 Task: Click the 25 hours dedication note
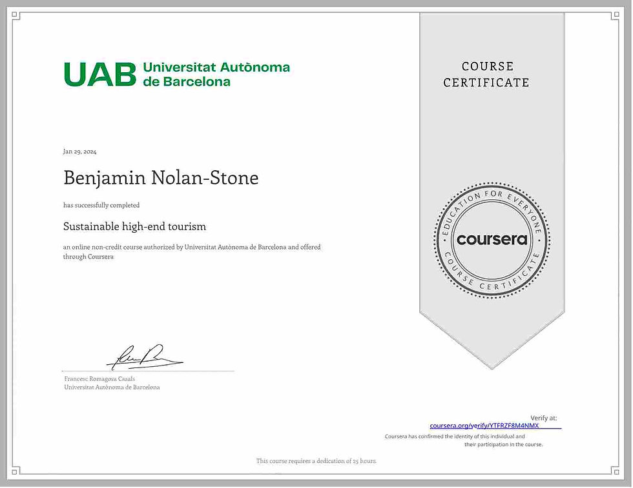(x=316, y=460)
